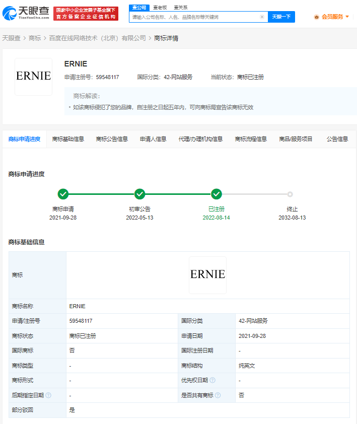Click help icon next to 是否共有商标
The width and height of the screenshot is (357, 424).
click(x=218, y=396)
